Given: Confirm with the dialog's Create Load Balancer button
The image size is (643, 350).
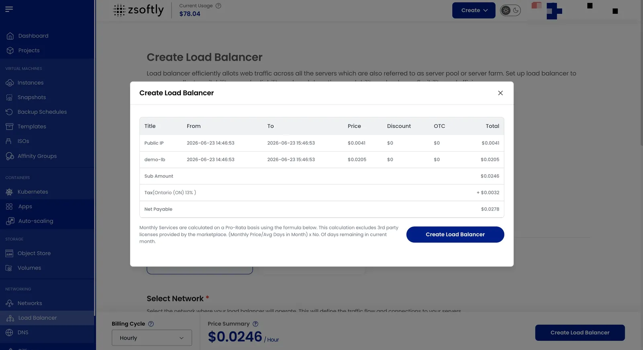Looking at the screenshot, I should coord(455,235).
